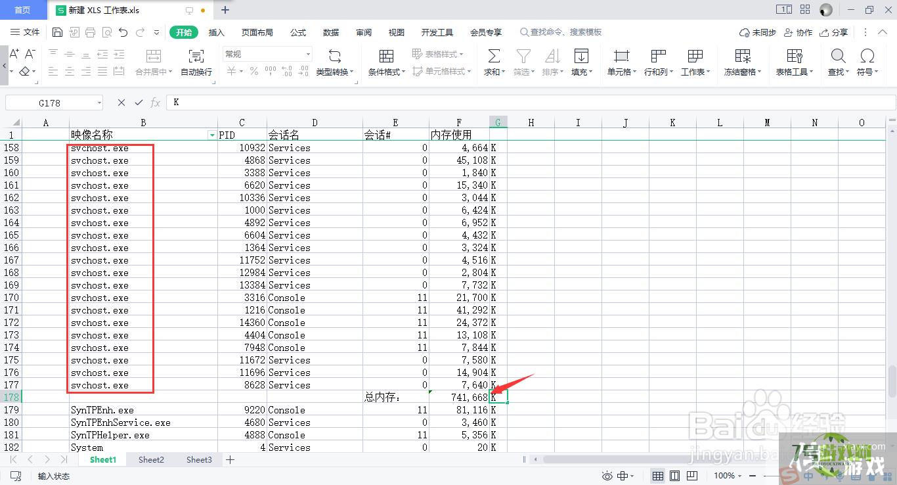897x485 pixels.
Task: Click the 单元格 button
Action: pos(620,62)
